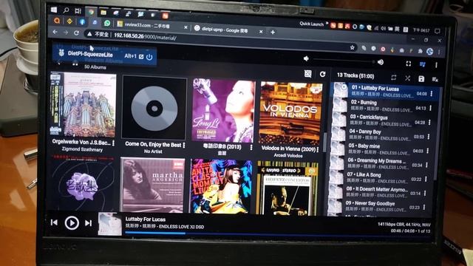Go forward in the browser
Image resolution: width=473 pixels, height=266 pixels.
pyautogui.click(x=66, y=33)
